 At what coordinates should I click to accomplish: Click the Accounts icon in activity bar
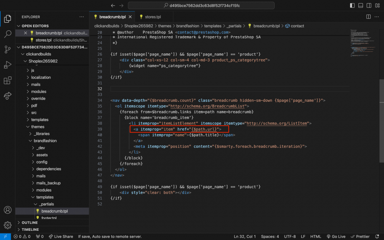pyautogui.click(x=8, y=210)
